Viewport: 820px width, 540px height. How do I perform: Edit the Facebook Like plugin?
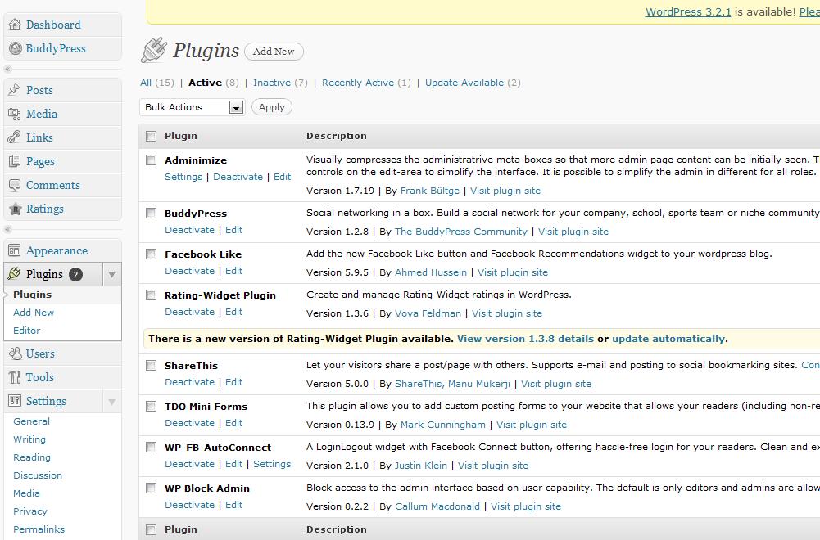click(233, 271)
